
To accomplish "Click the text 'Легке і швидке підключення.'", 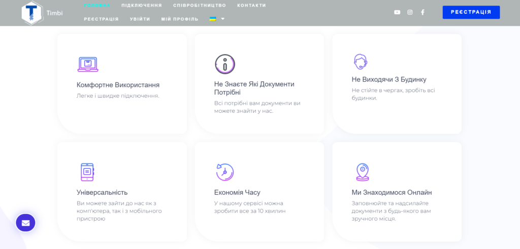I will [118, 96].
